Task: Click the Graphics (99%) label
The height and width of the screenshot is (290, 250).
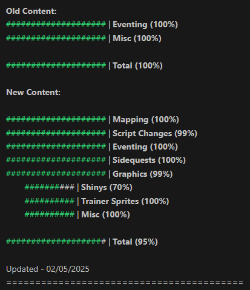Action: coord(142,174)
